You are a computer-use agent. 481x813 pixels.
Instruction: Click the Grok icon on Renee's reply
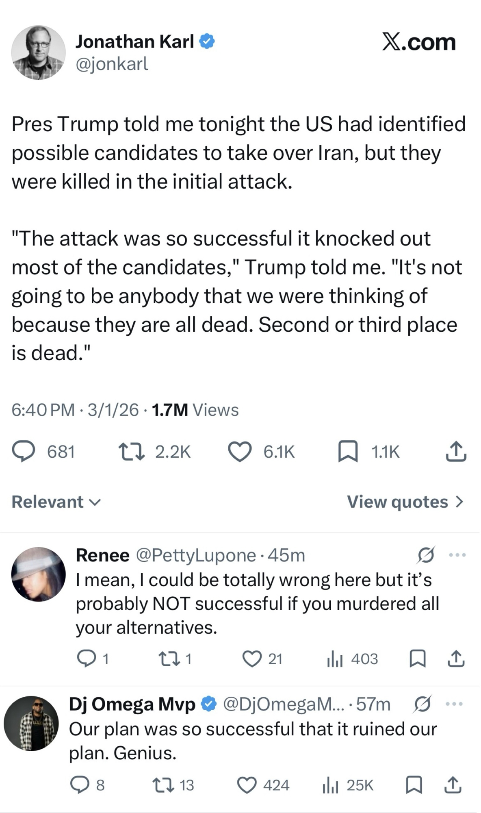(426, 555)
